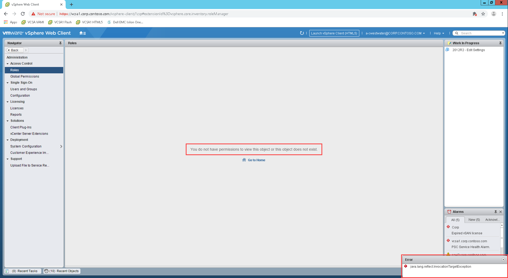Image resolution: width=508 pixels, height=278 pixels.
Task: Open Reports under Licensing
Action: tap(34, 115)
